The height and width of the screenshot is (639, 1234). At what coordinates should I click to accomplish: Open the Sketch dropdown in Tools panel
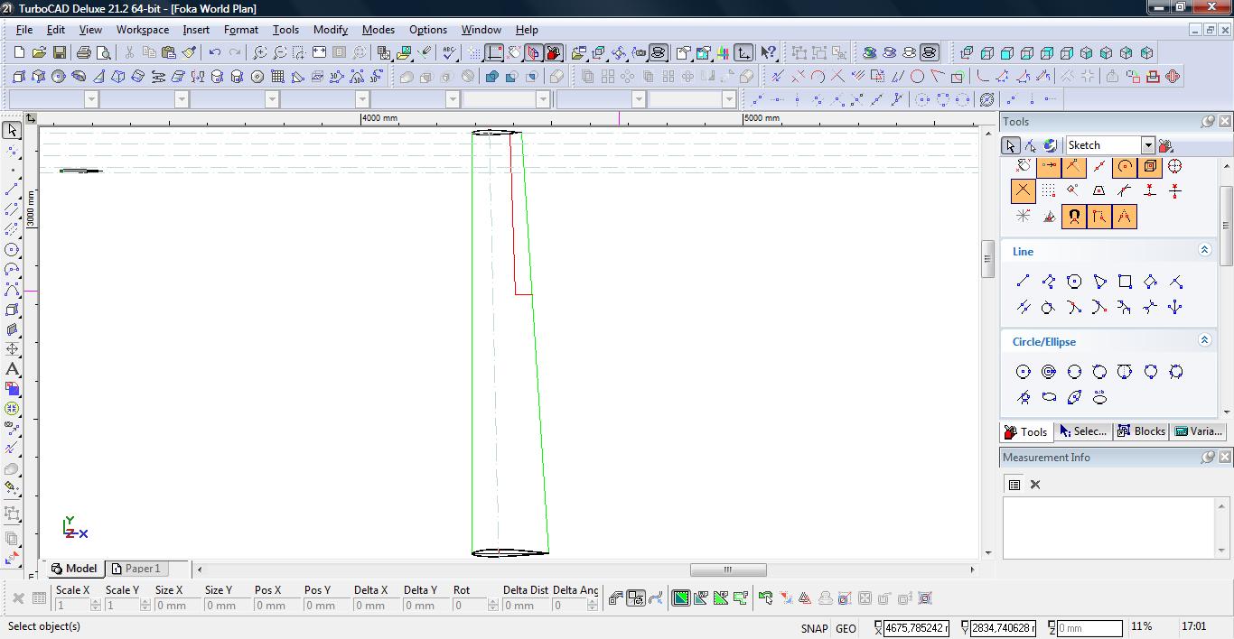point(1147,145)
